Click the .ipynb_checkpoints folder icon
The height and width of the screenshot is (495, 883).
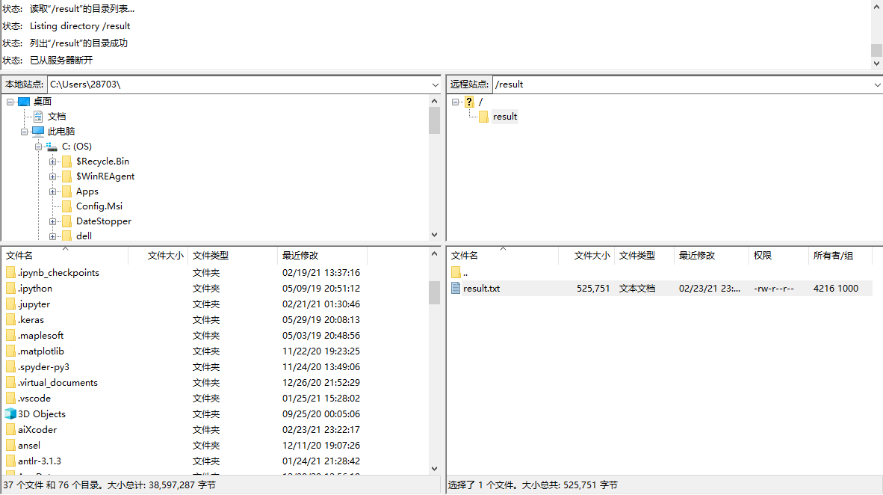10,272
